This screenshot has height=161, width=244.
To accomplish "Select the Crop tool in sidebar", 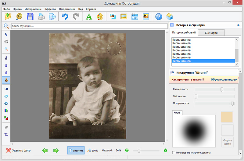I will (x=6, y=135).
